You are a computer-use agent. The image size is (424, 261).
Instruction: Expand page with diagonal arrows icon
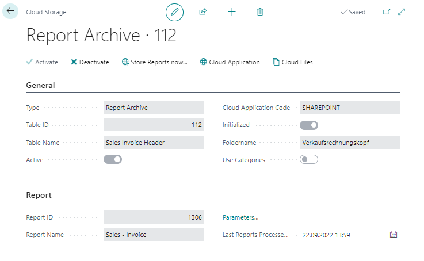pos(402,12)
